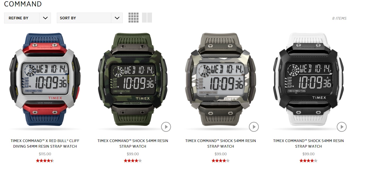Open the green camo watch's title link

(x=133, y=144)
